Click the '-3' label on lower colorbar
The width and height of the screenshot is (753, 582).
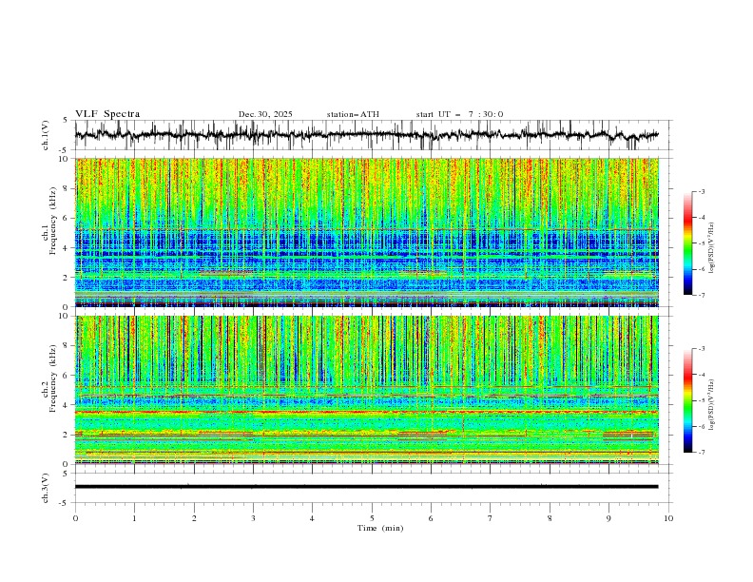click(702, 349)
